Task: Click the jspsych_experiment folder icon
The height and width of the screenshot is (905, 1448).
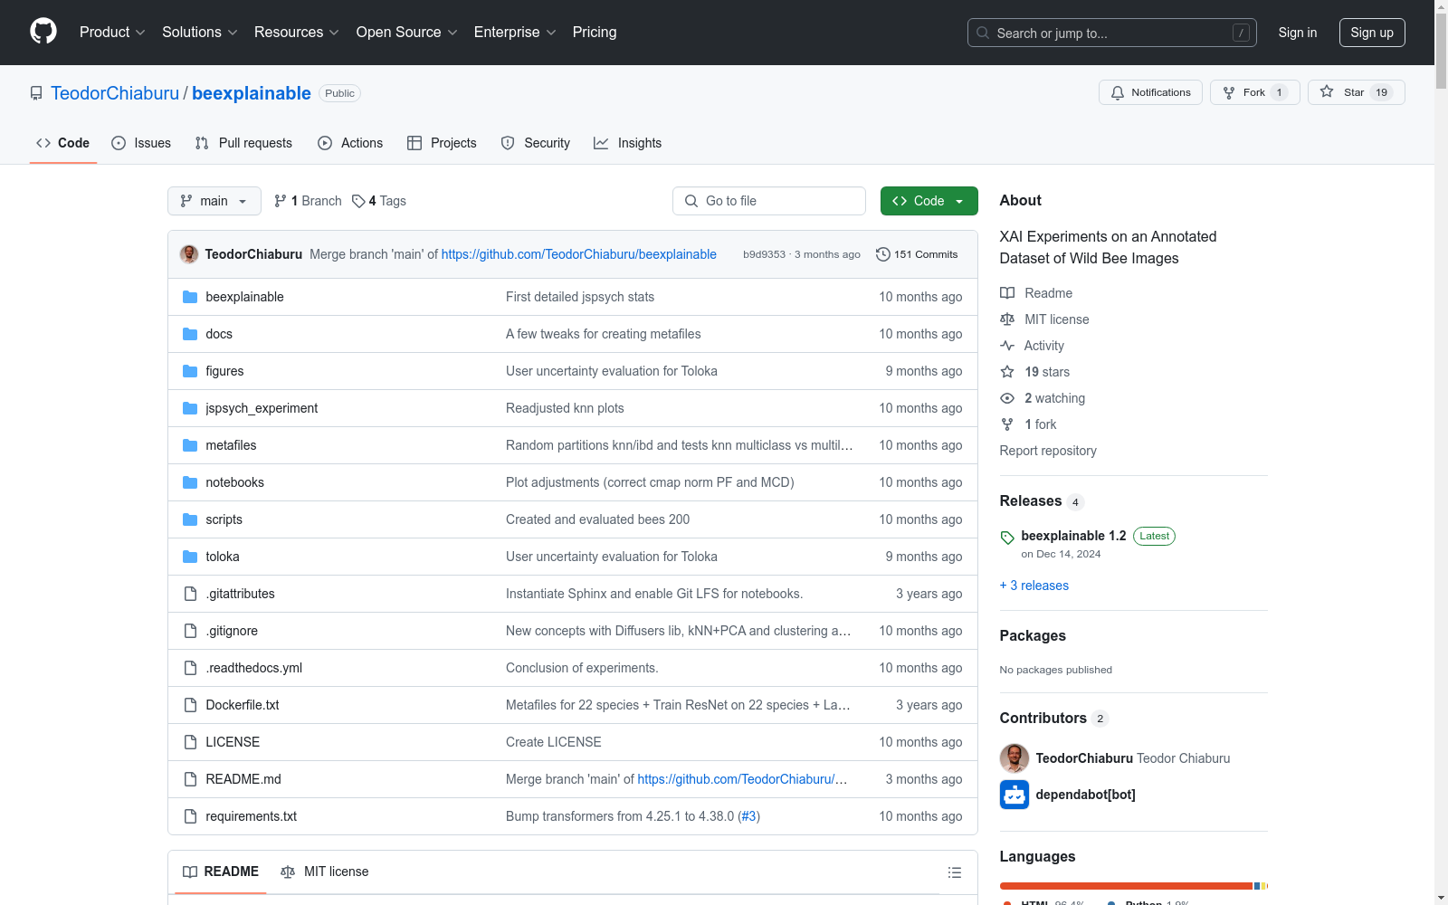Action: click(x=190, y=408)
